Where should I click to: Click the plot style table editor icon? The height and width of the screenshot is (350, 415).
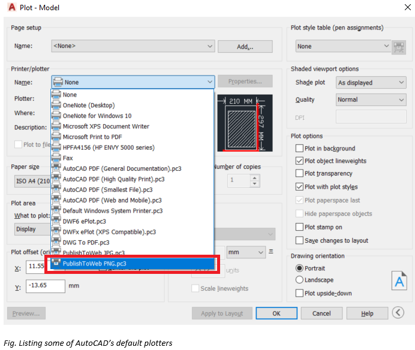pos(399,47)
